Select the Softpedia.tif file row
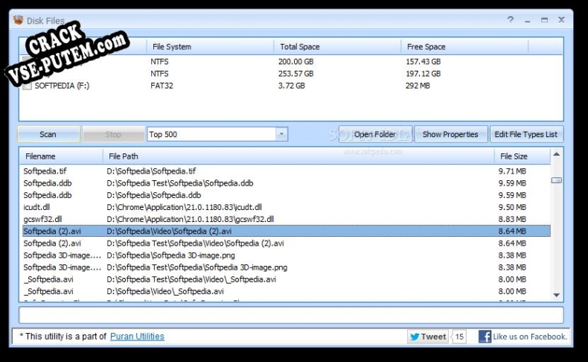 point(286,171)
